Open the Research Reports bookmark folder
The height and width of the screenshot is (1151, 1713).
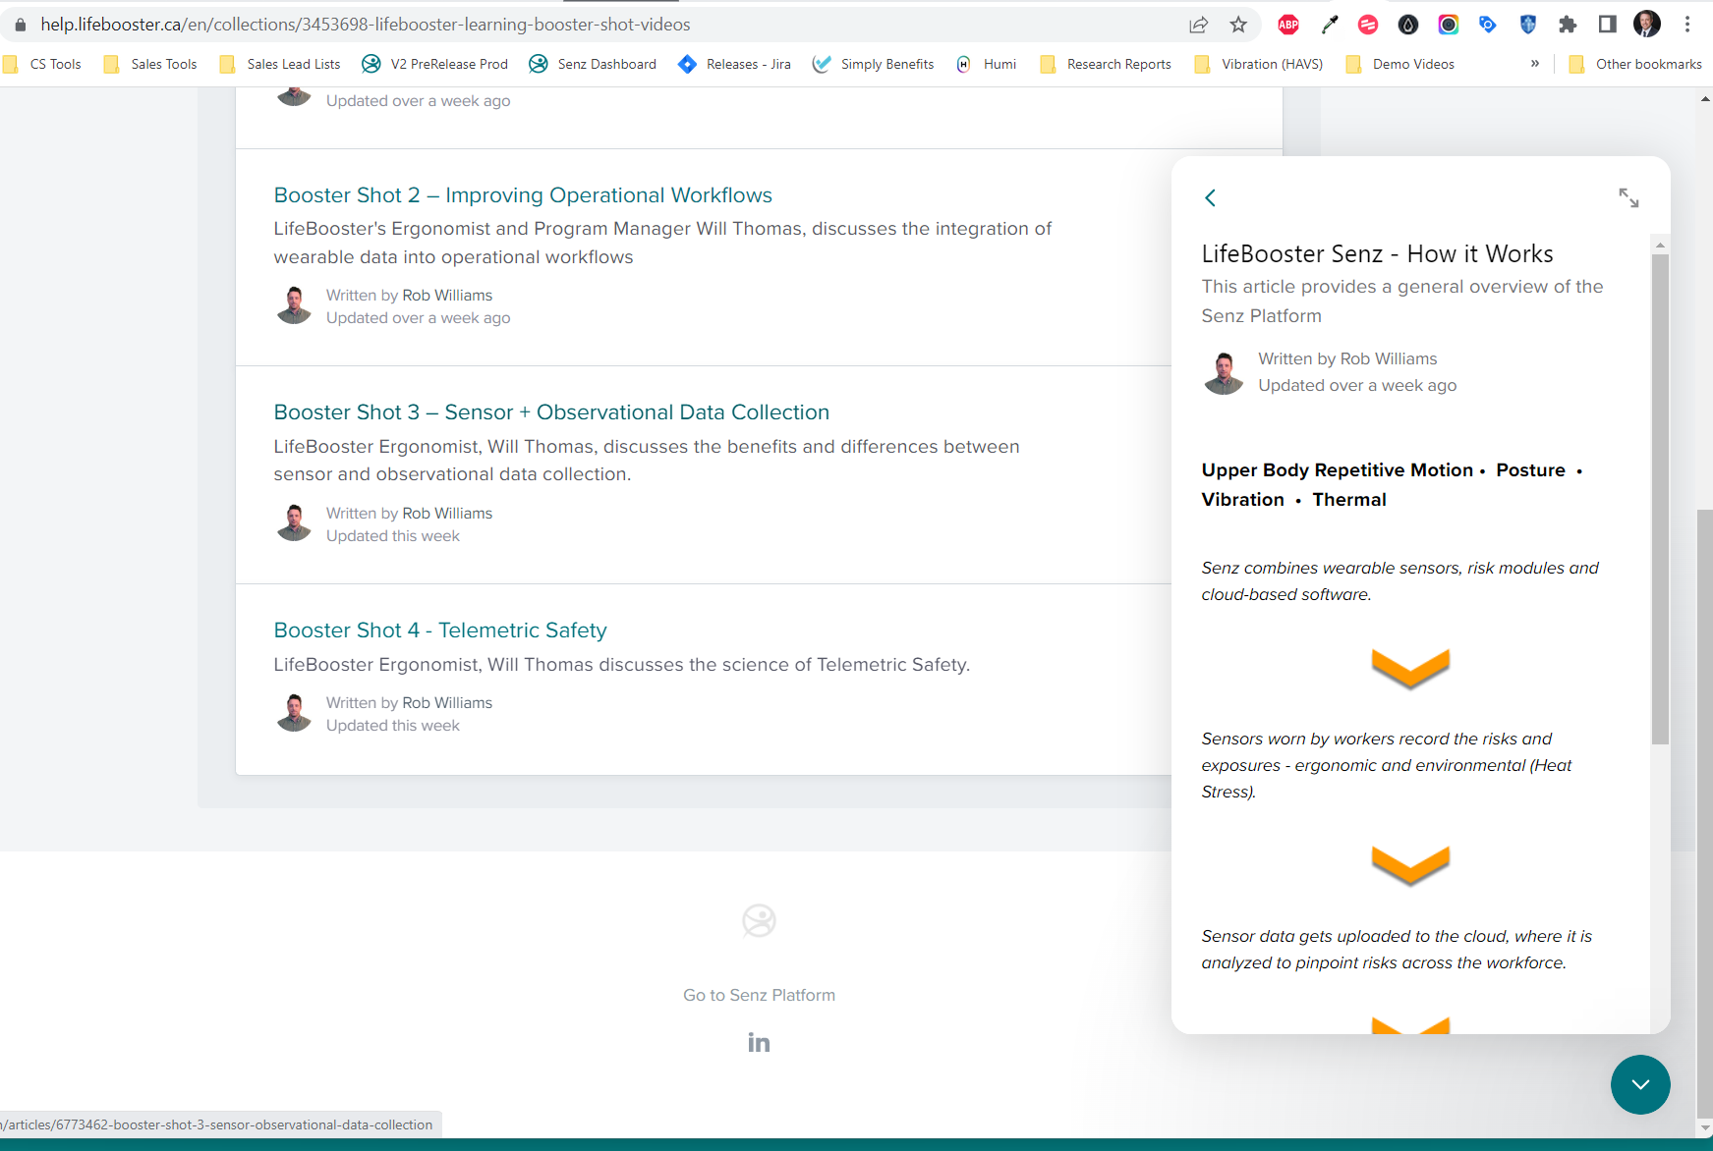[x=1106, y=64]
